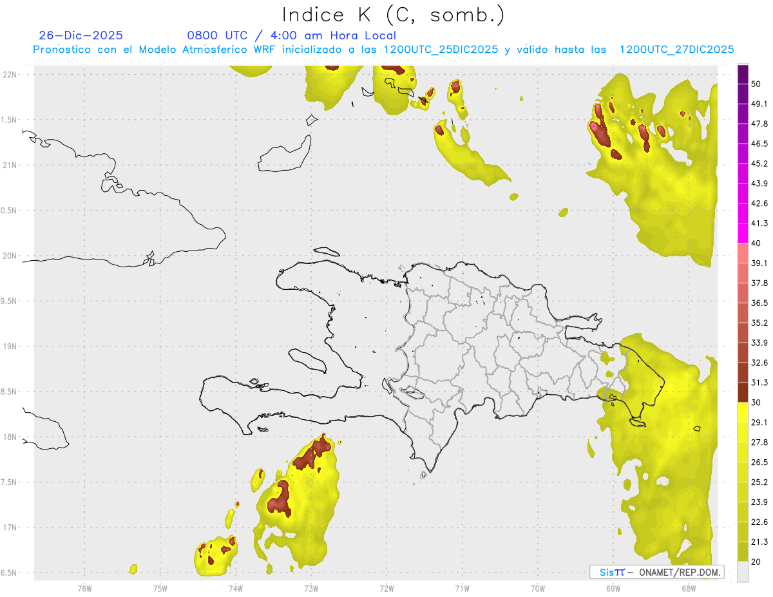Click the '74W' longitude label
773x597 pixels.
236,589
